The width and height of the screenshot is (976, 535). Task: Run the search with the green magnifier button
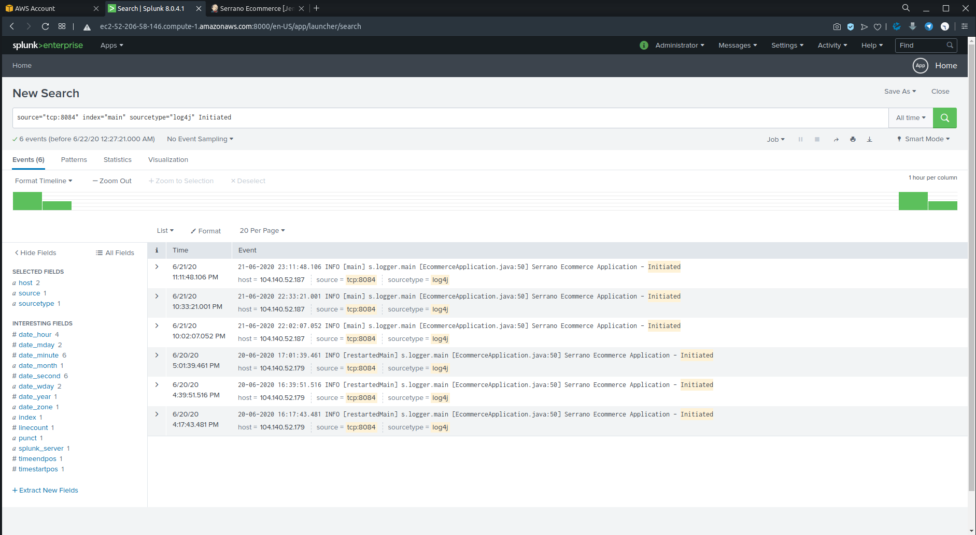click(944, 118)
